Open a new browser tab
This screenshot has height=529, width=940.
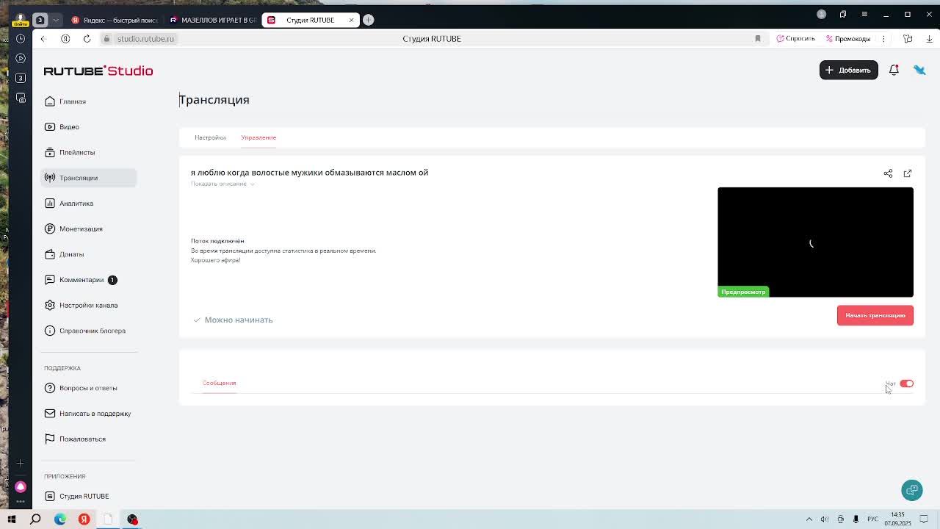[369, 20]
